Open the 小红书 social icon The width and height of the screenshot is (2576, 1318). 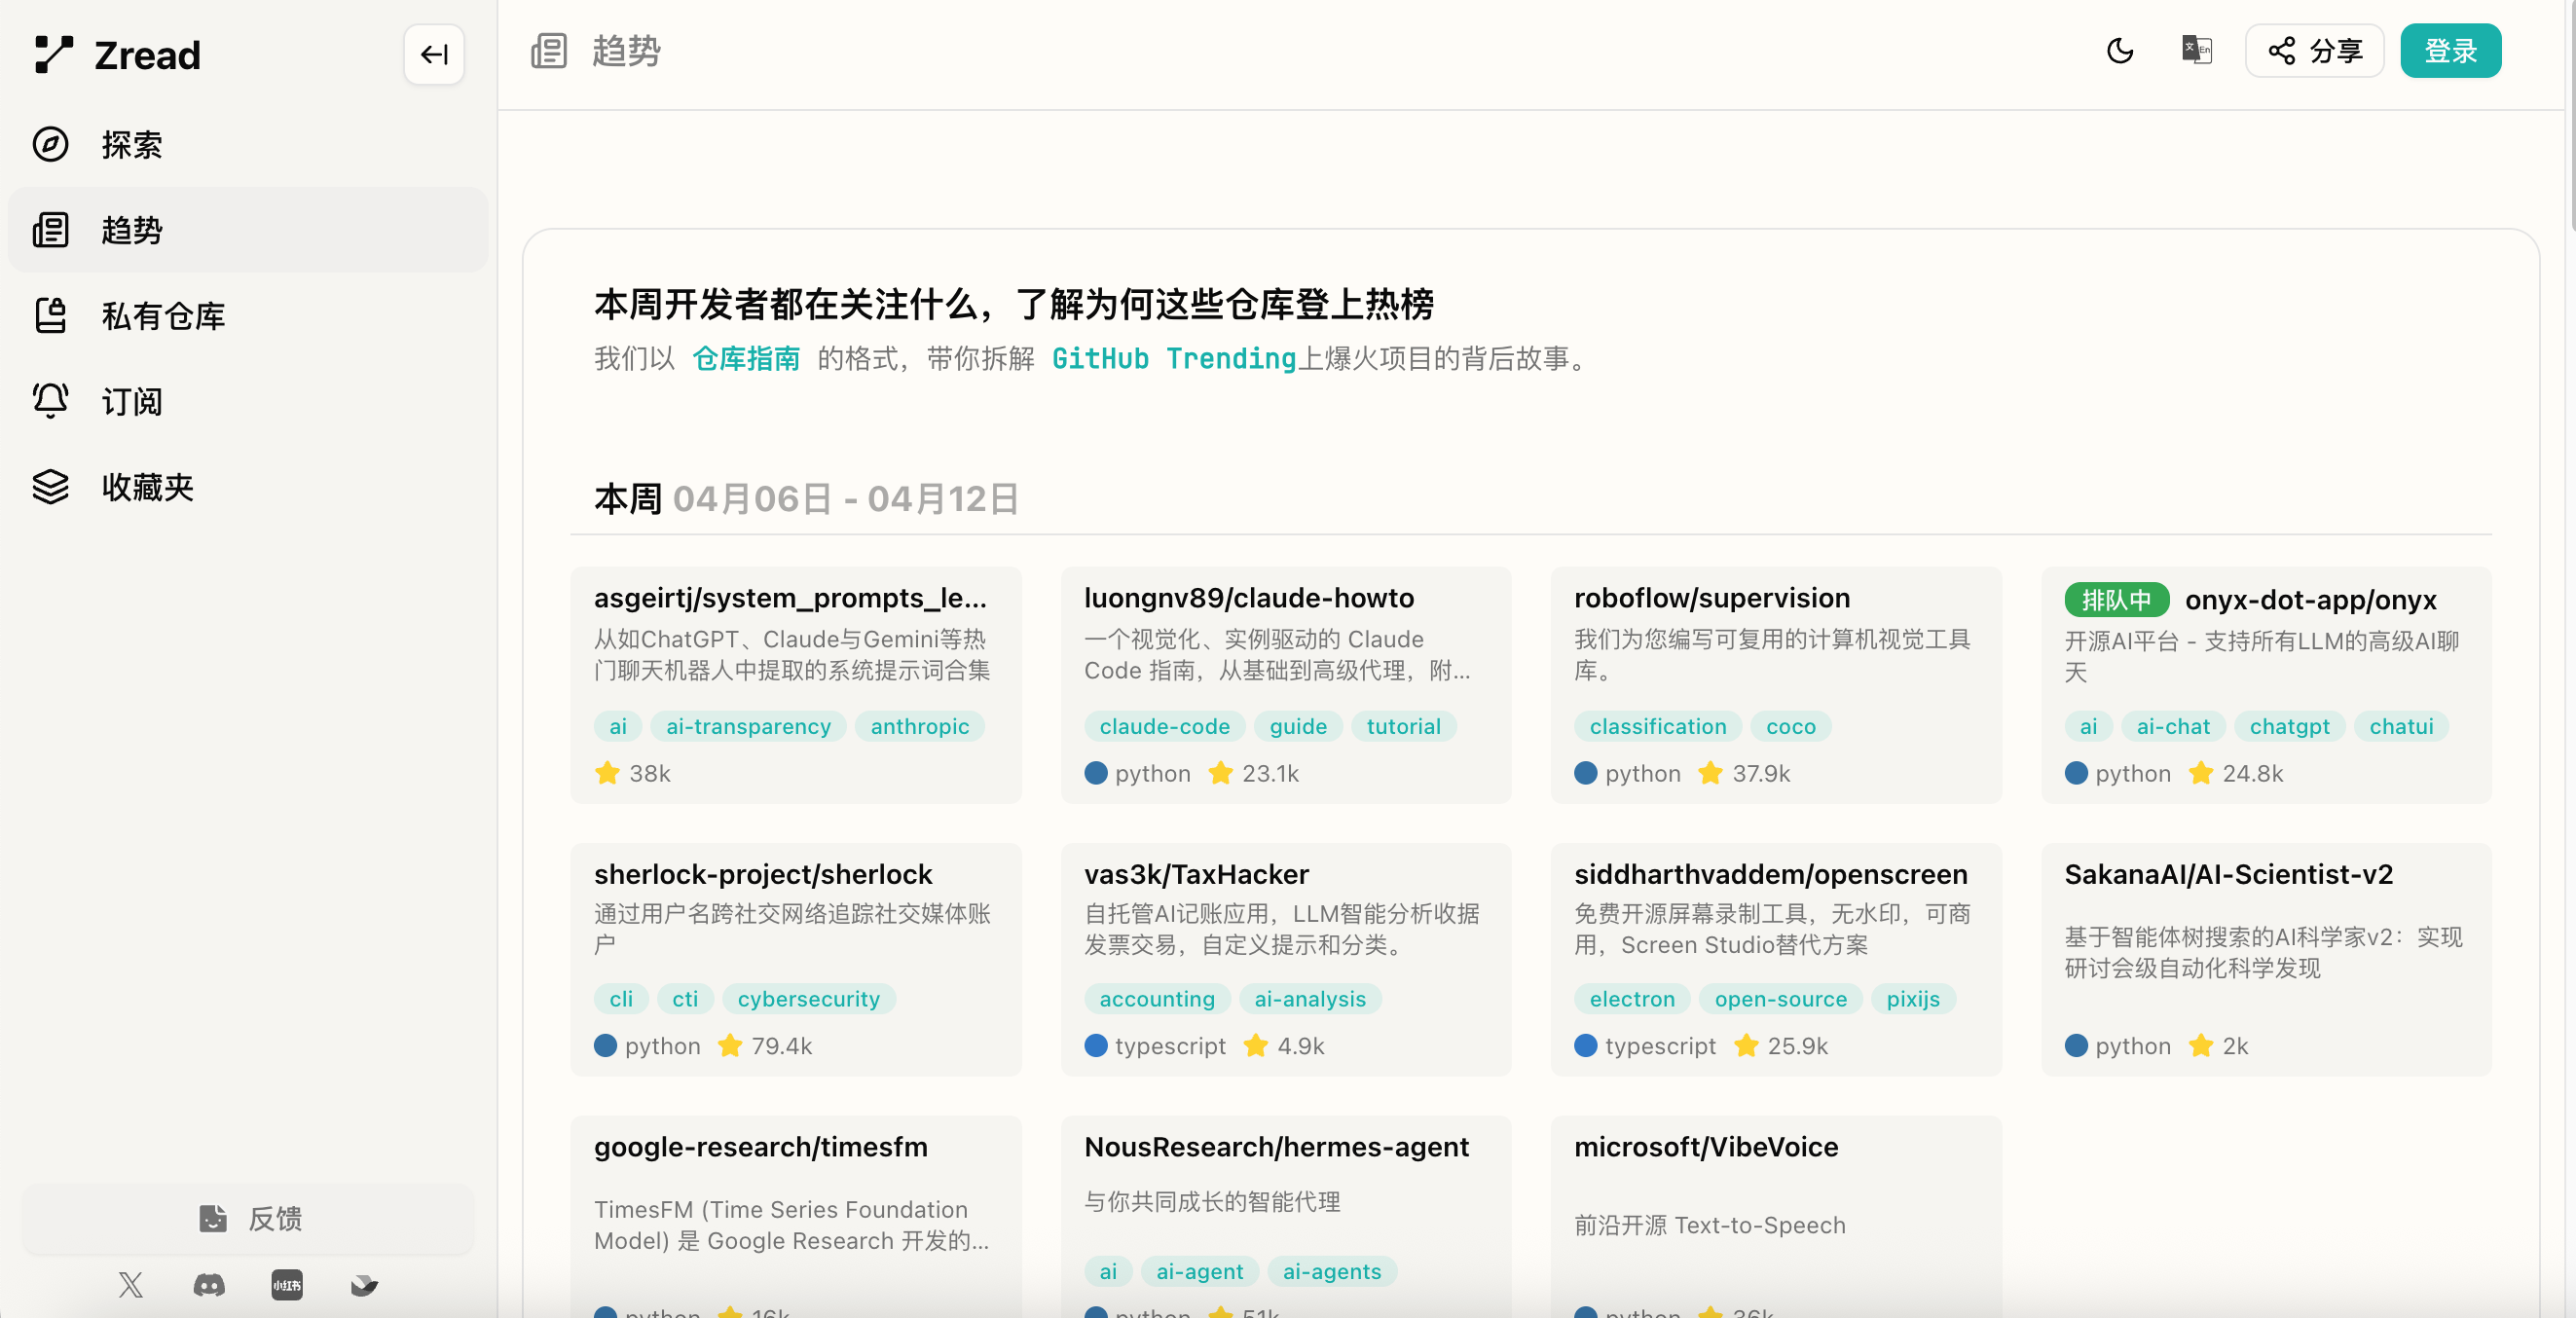click(x=287, y=1284)
